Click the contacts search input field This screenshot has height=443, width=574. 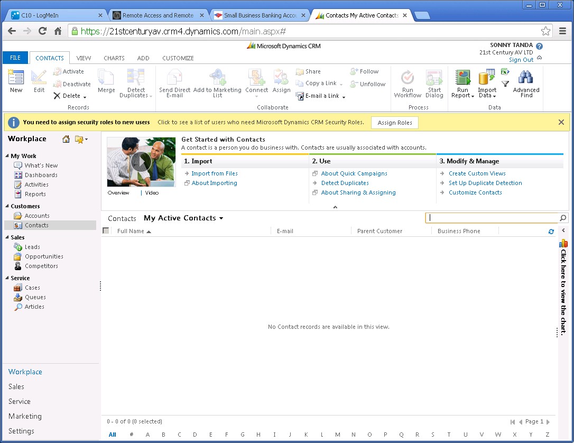[492, 218]
